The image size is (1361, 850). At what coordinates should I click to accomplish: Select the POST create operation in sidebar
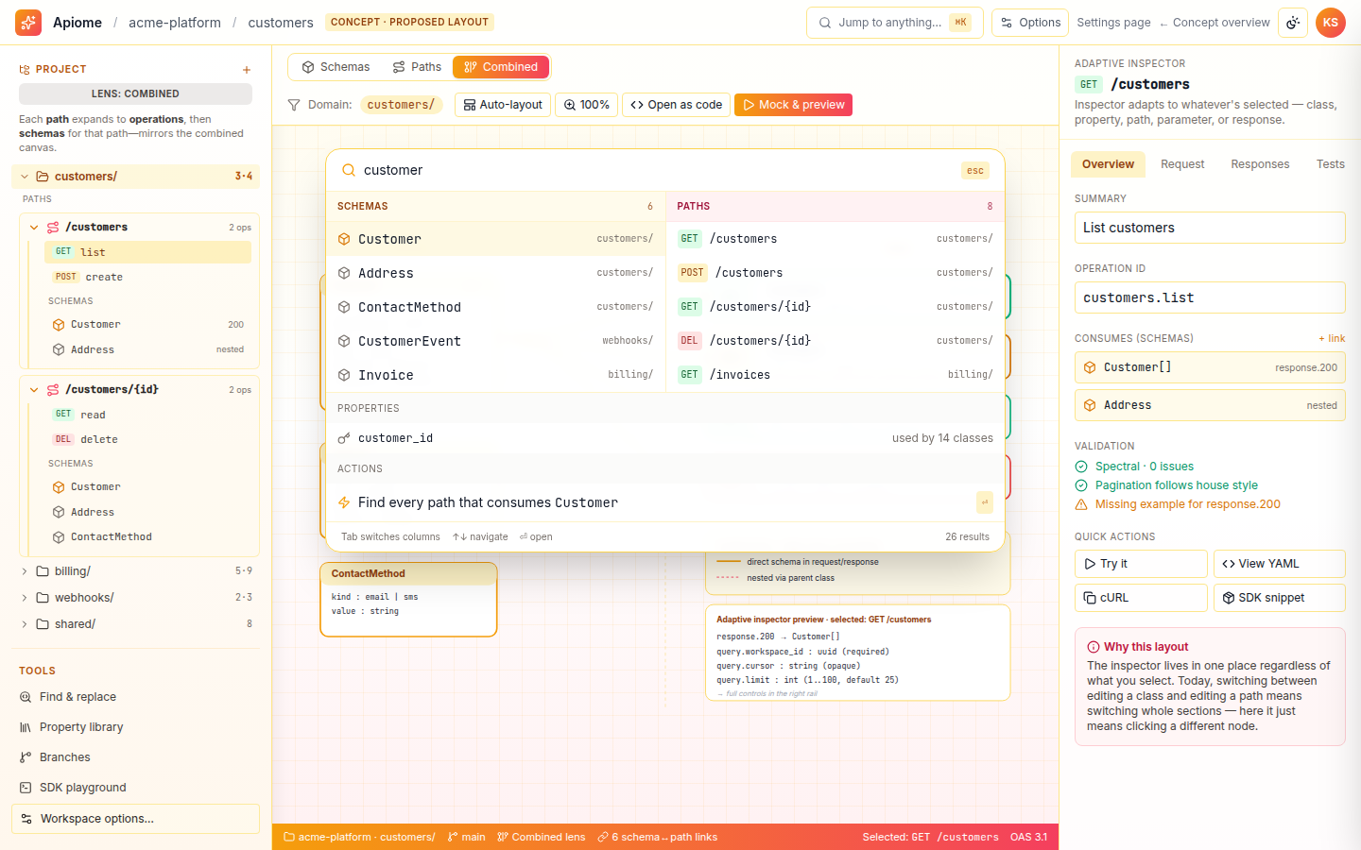[x=147, y=277]
